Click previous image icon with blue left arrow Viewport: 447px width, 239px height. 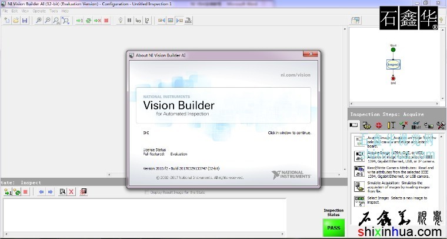(x=161, y=21)
